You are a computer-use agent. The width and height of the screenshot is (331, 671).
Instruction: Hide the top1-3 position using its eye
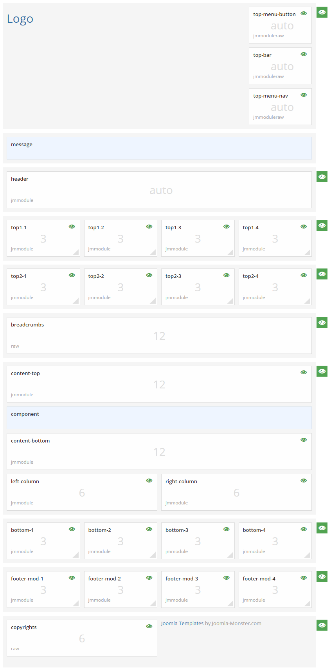227,227
